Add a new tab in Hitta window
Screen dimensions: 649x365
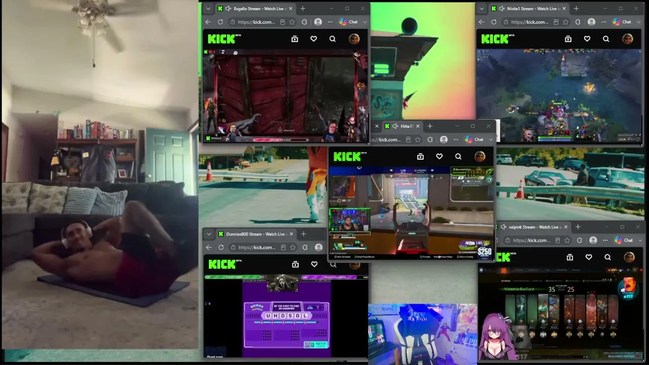(430, 126)
